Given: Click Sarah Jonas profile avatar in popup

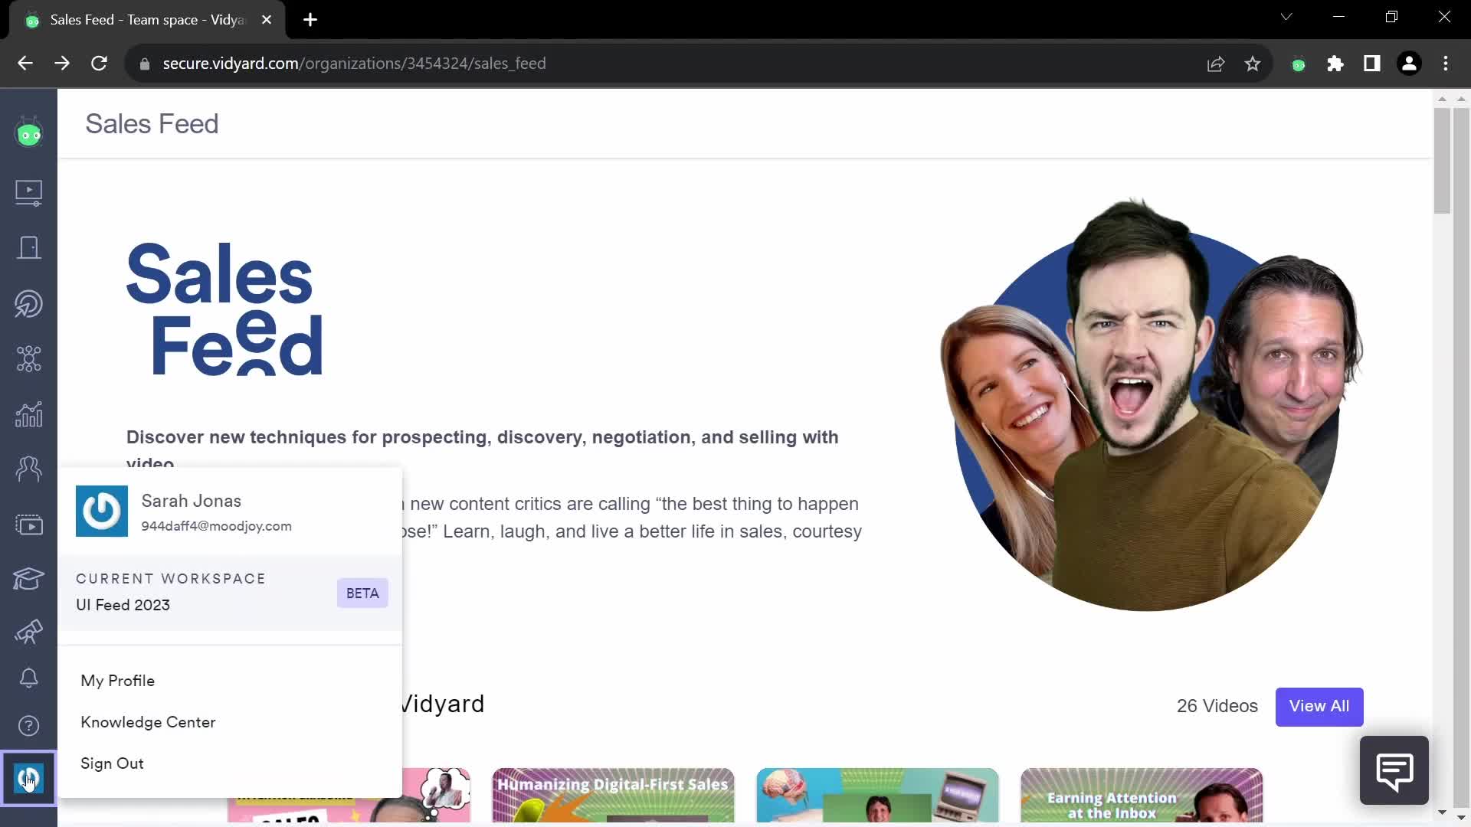Looking at the screenshot, I should 102,512.
